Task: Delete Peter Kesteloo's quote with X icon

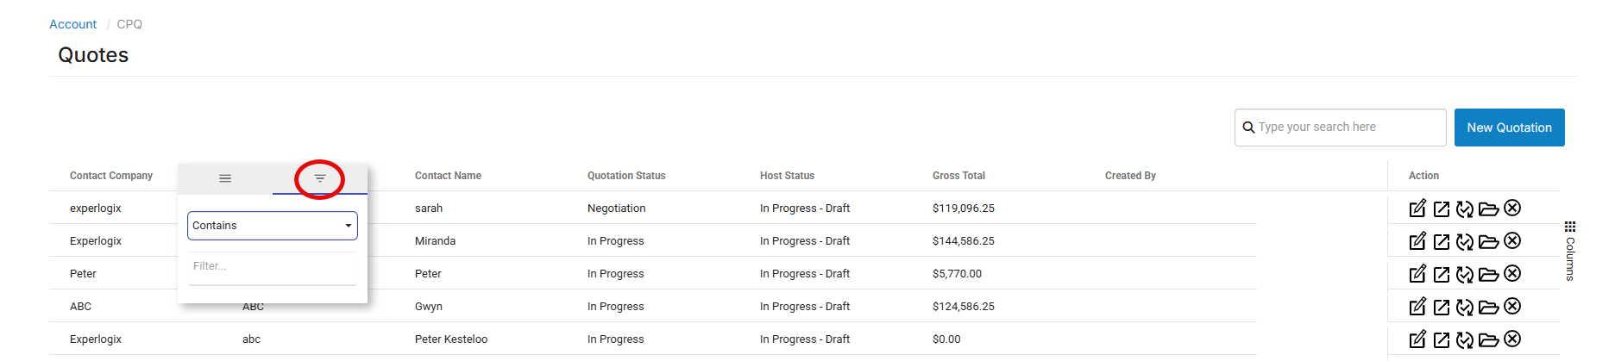Action: 1512,339
